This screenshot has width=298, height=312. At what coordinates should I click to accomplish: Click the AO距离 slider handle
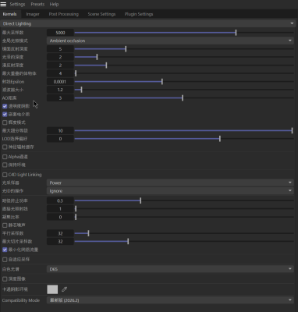tap(183, 97)
